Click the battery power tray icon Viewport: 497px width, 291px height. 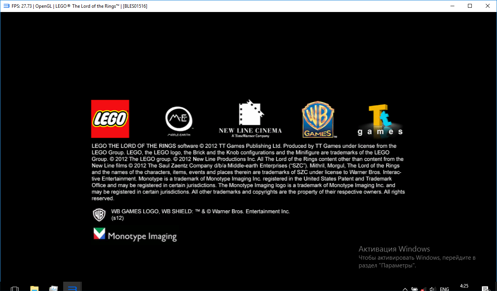pos(414,289)
